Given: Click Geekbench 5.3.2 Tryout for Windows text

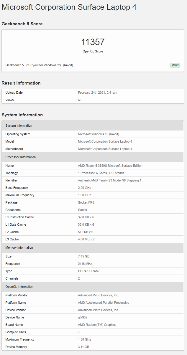Looking at the screenshot, I should (x=39, y=65).
